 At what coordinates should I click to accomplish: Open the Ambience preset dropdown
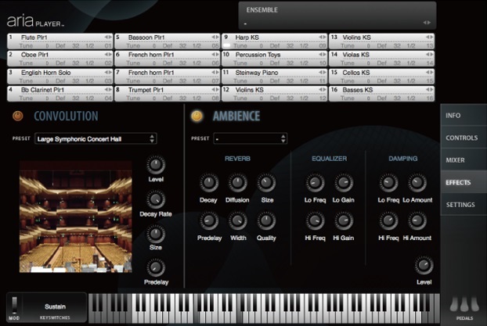[251, 138]
